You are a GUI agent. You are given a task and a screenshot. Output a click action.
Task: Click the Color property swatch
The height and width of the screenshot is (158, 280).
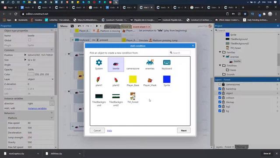[x=31, y=74]
